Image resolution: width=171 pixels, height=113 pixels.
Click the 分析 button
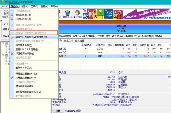click(x=58, y=111)
